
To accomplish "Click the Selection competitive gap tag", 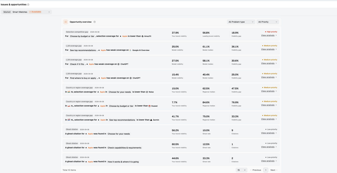I will click(77, 32).
